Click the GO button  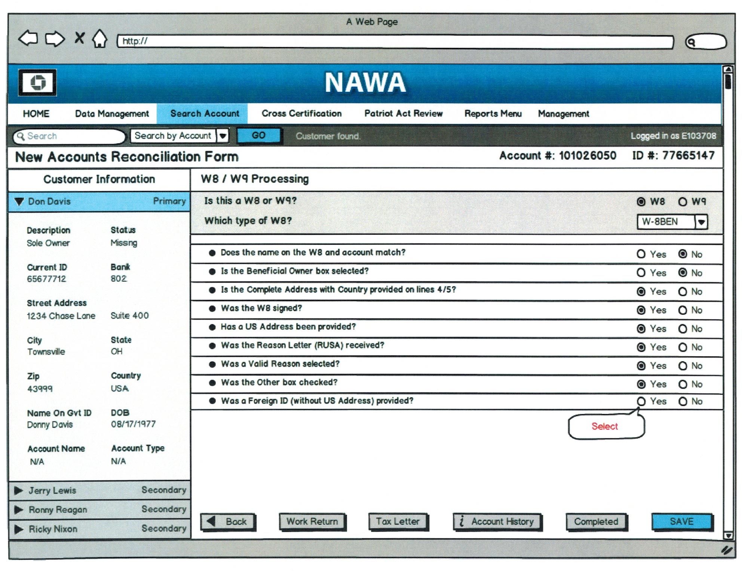(258, 135)
